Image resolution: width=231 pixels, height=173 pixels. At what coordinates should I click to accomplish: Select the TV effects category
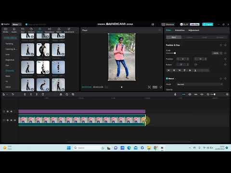click(x=7, y=82)
